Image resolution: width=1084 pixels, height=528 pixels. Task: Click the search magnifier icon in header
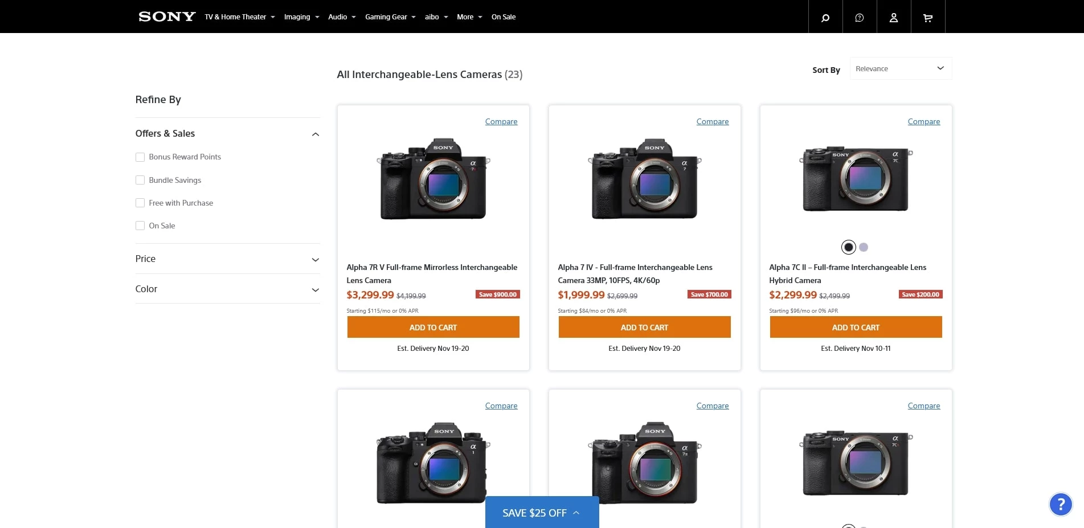[825, 17]
